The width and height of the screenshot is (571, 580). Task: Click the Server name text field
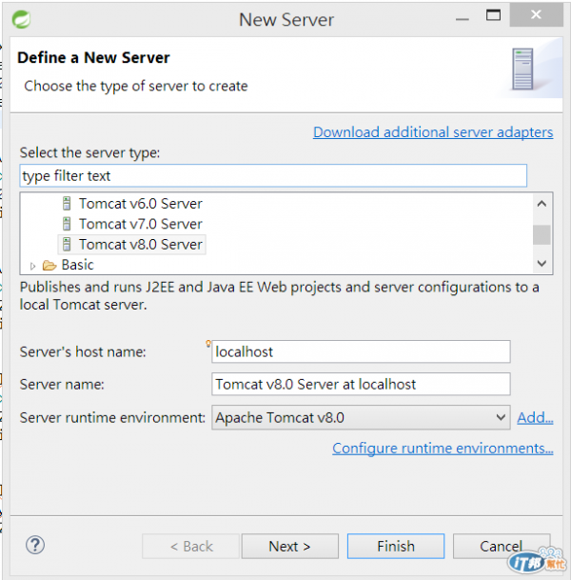[x=361, y=385]
